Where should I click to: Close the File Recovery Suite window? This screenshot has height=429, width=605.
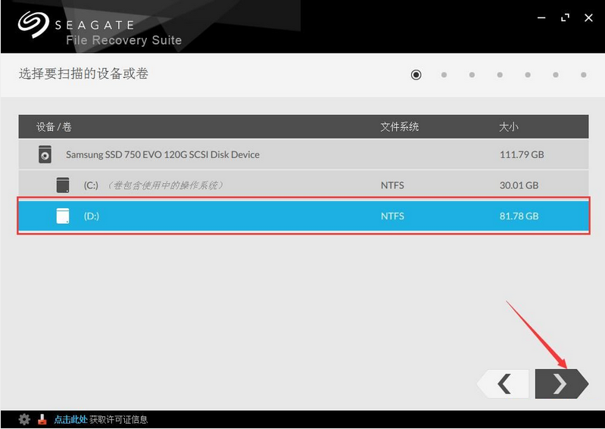click(588, 17)
